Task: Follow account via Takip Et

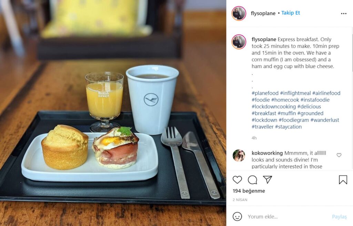Action: click(x=290, y=13)
